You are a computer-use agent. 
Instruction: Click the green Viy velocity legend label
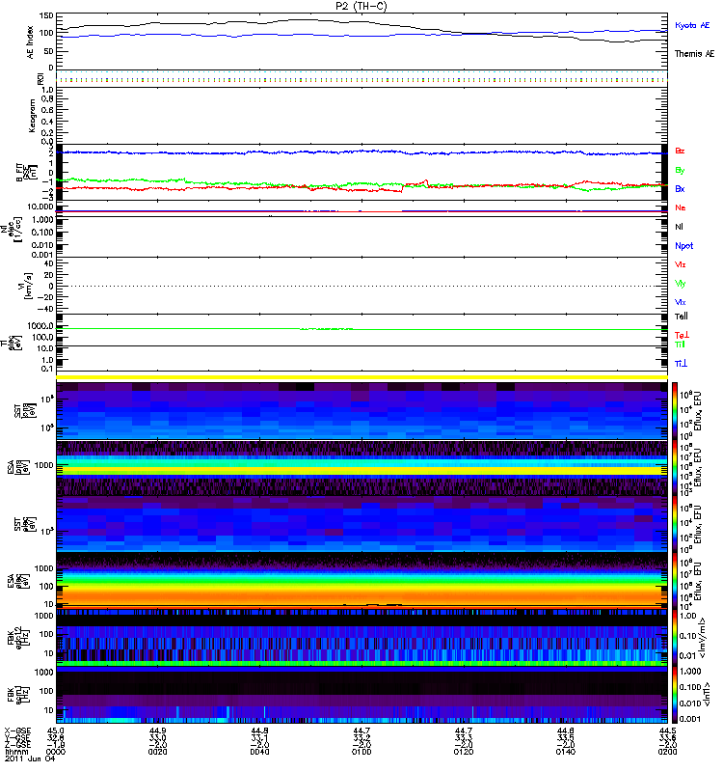tap(681, 283)
